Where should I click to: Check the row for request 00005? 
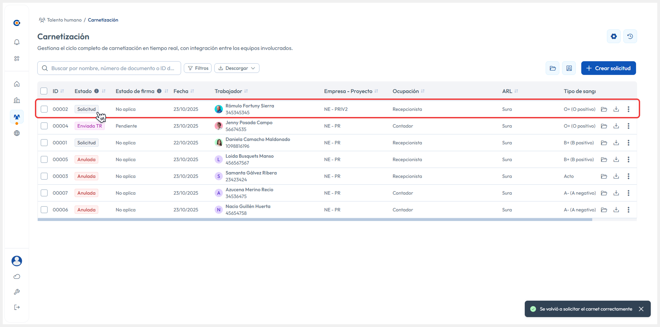[44, 159]
